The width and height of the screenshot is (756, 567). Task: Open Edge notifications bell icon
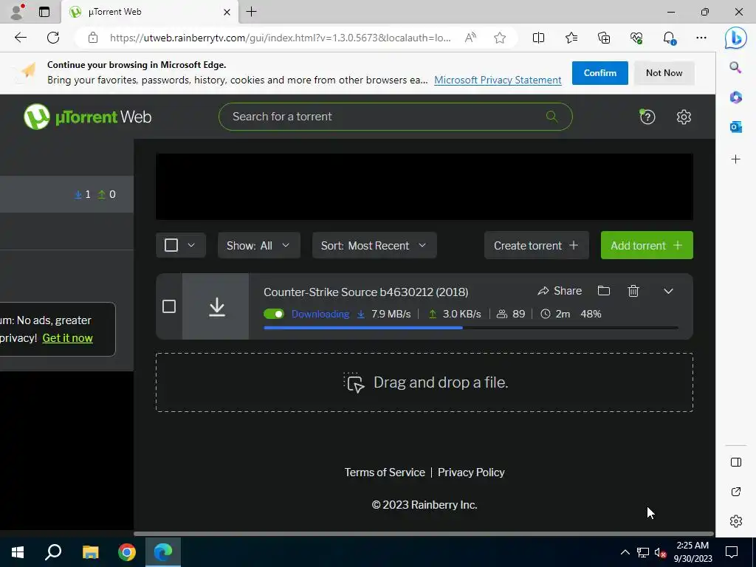[669, 38]
